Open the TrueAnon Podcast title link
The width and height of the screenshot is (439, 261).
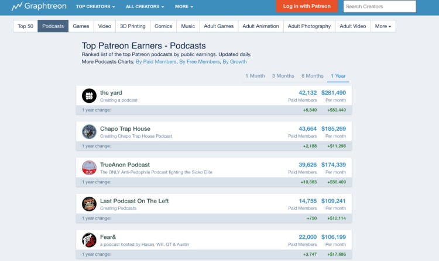click(125, 165)
